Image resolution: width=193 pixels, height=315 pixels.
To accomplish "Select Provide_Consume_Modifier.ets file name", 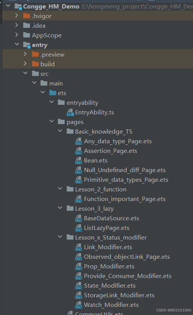I will coord(128,276).
